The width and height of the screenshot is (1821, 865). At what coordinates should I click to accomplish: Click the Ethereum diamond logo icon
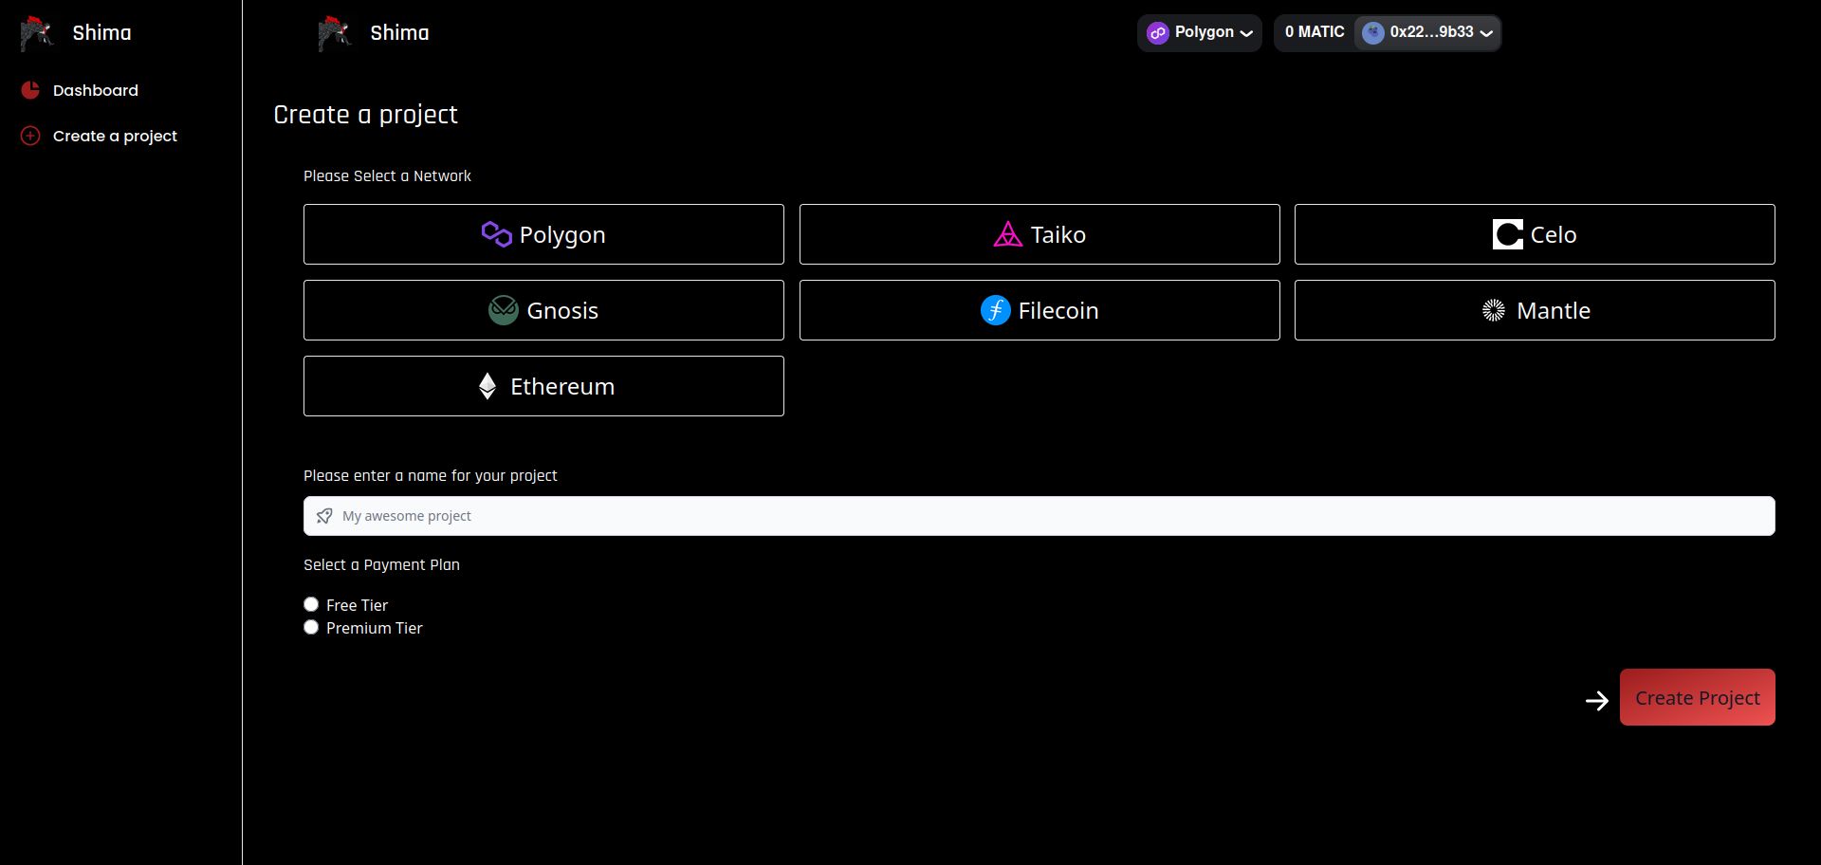point(487,386)
